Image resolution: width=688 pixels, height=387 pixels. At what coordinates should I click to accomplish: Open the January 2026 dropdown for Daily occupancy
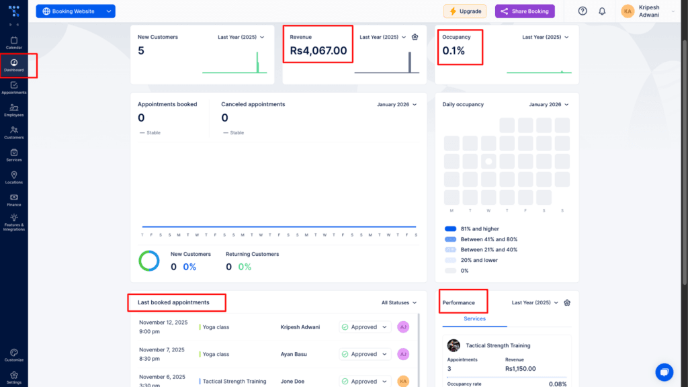coord(548,105)
